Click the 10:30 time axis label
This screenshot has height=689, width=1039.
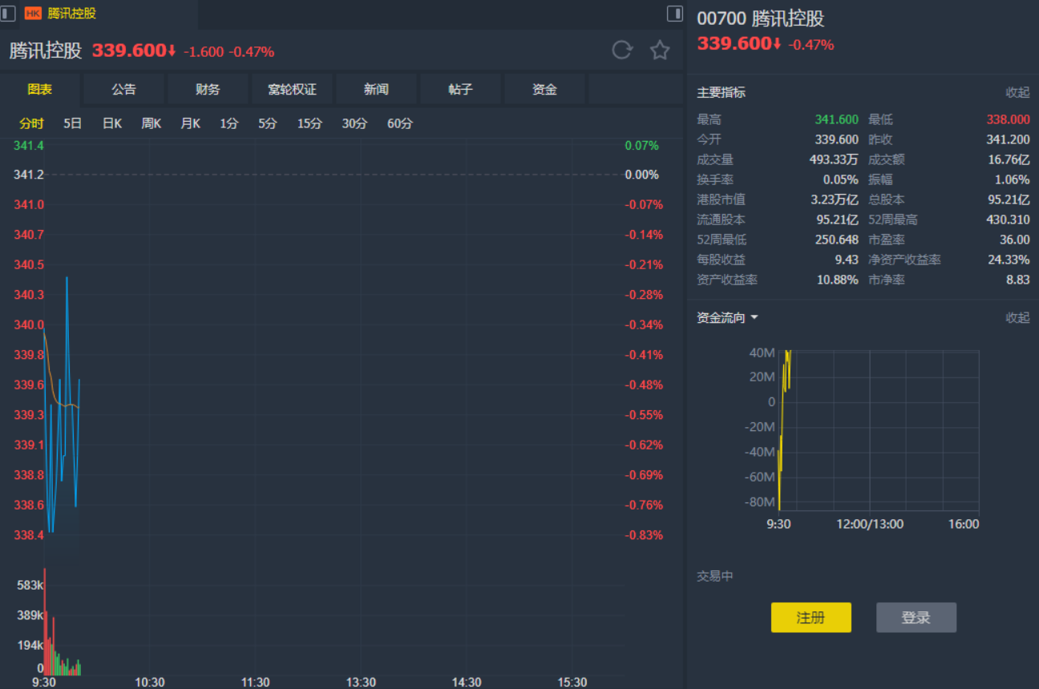150,683
